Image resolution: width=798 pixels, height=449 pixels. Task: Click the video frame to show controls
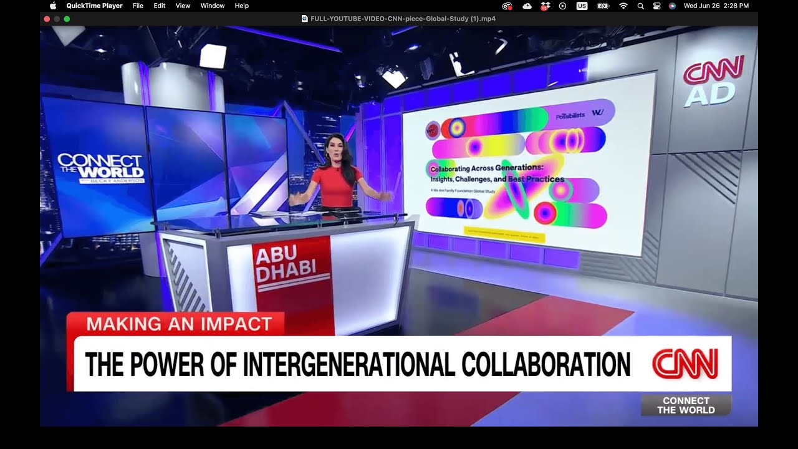click(399, 226)
